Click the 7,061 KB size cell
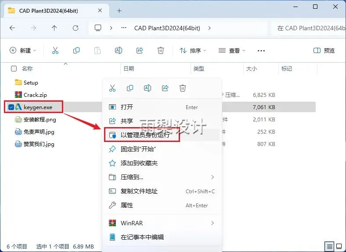346x252 pixels. (x=264, y=107)
